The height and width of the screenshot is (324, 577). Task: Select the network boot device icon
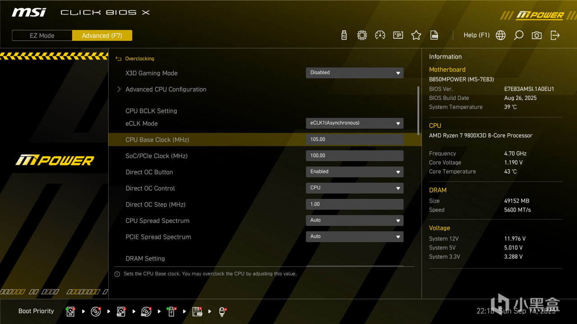(x=222, y=311)
